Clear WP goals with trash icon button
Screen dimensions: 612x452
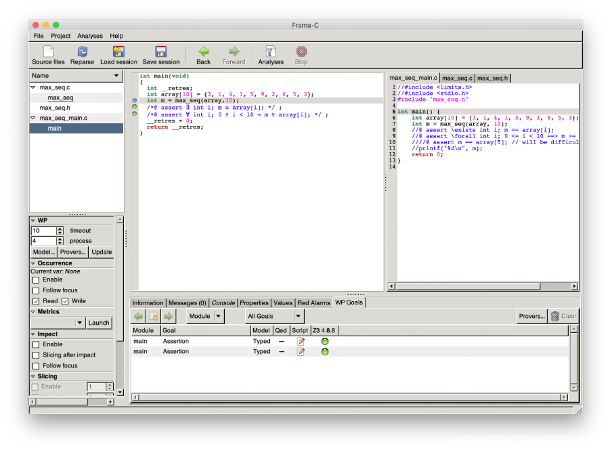point(563,316)
